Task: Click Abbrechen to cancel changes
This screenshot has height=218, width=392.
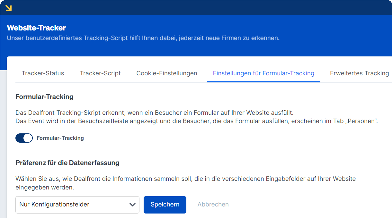Action: click(x=213, y=205)
